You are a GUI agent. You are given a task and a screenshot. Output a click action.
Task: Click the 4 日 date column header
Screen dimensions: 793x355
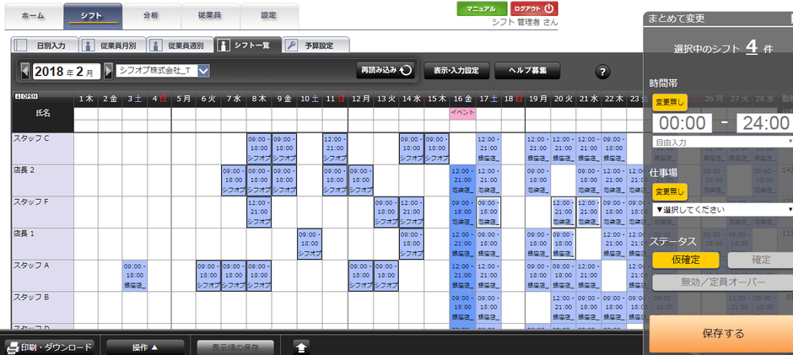pos(159,100)
